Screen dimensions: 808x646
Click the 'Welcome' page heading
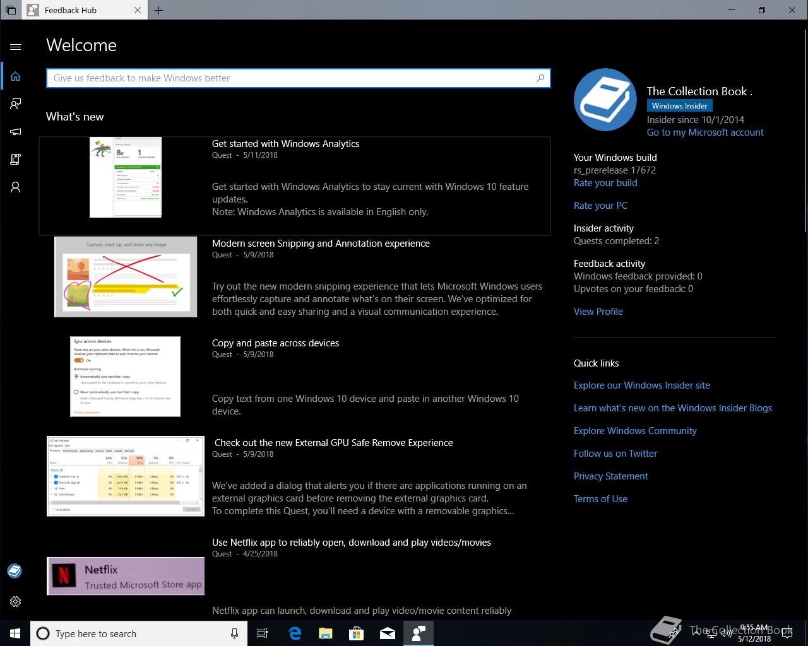click(81, 45)
